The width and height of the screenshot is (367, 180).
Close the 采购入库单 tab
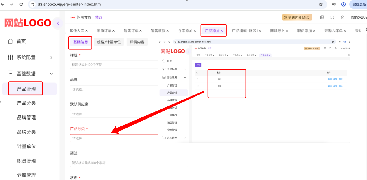click(345, 31)
